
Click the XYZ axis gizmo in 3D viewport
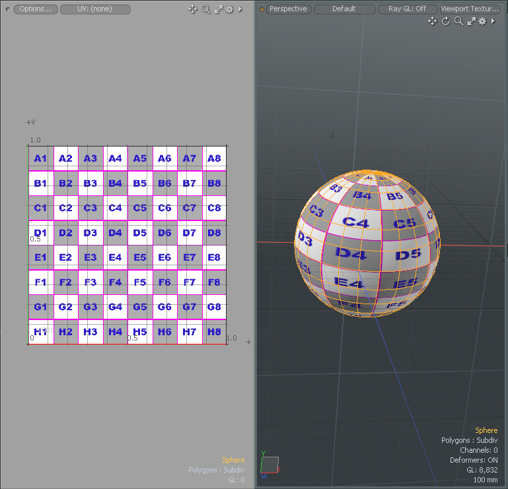(x=270, y=465)
